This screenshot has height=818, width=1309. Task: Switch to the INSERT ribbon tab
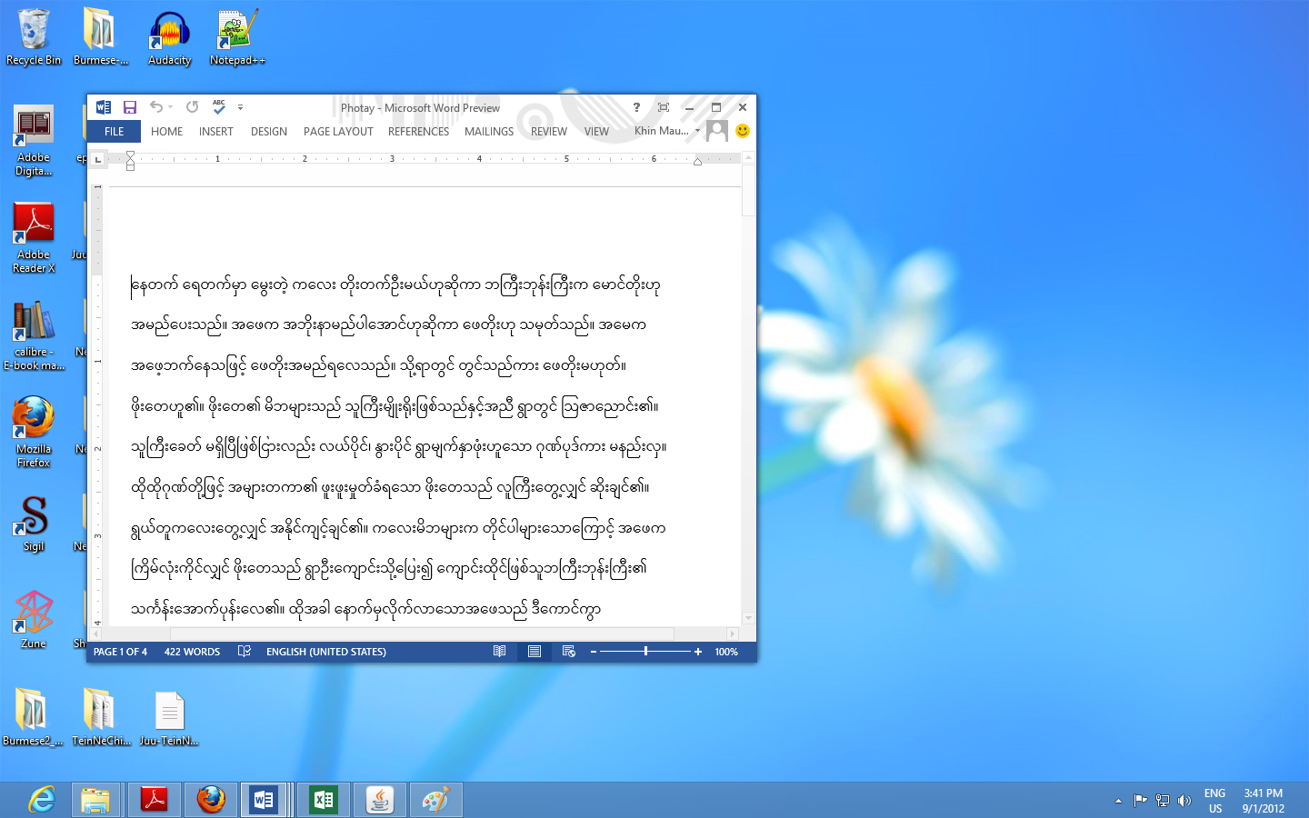point(215,132)
